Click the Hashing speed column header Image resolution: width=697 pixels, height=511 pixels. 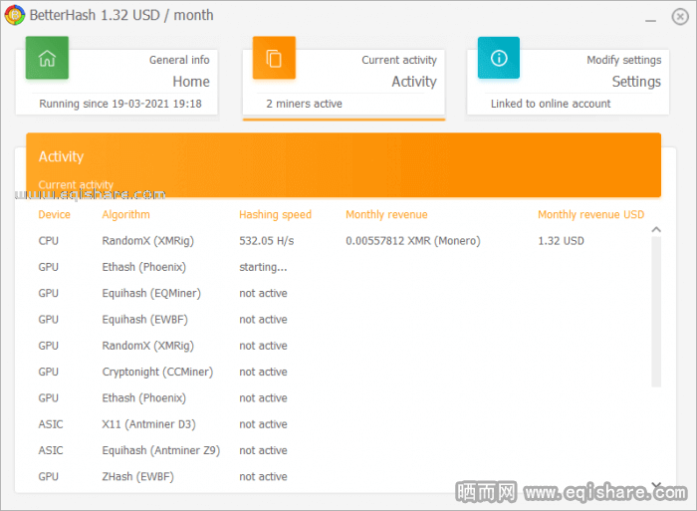[275, 214]
